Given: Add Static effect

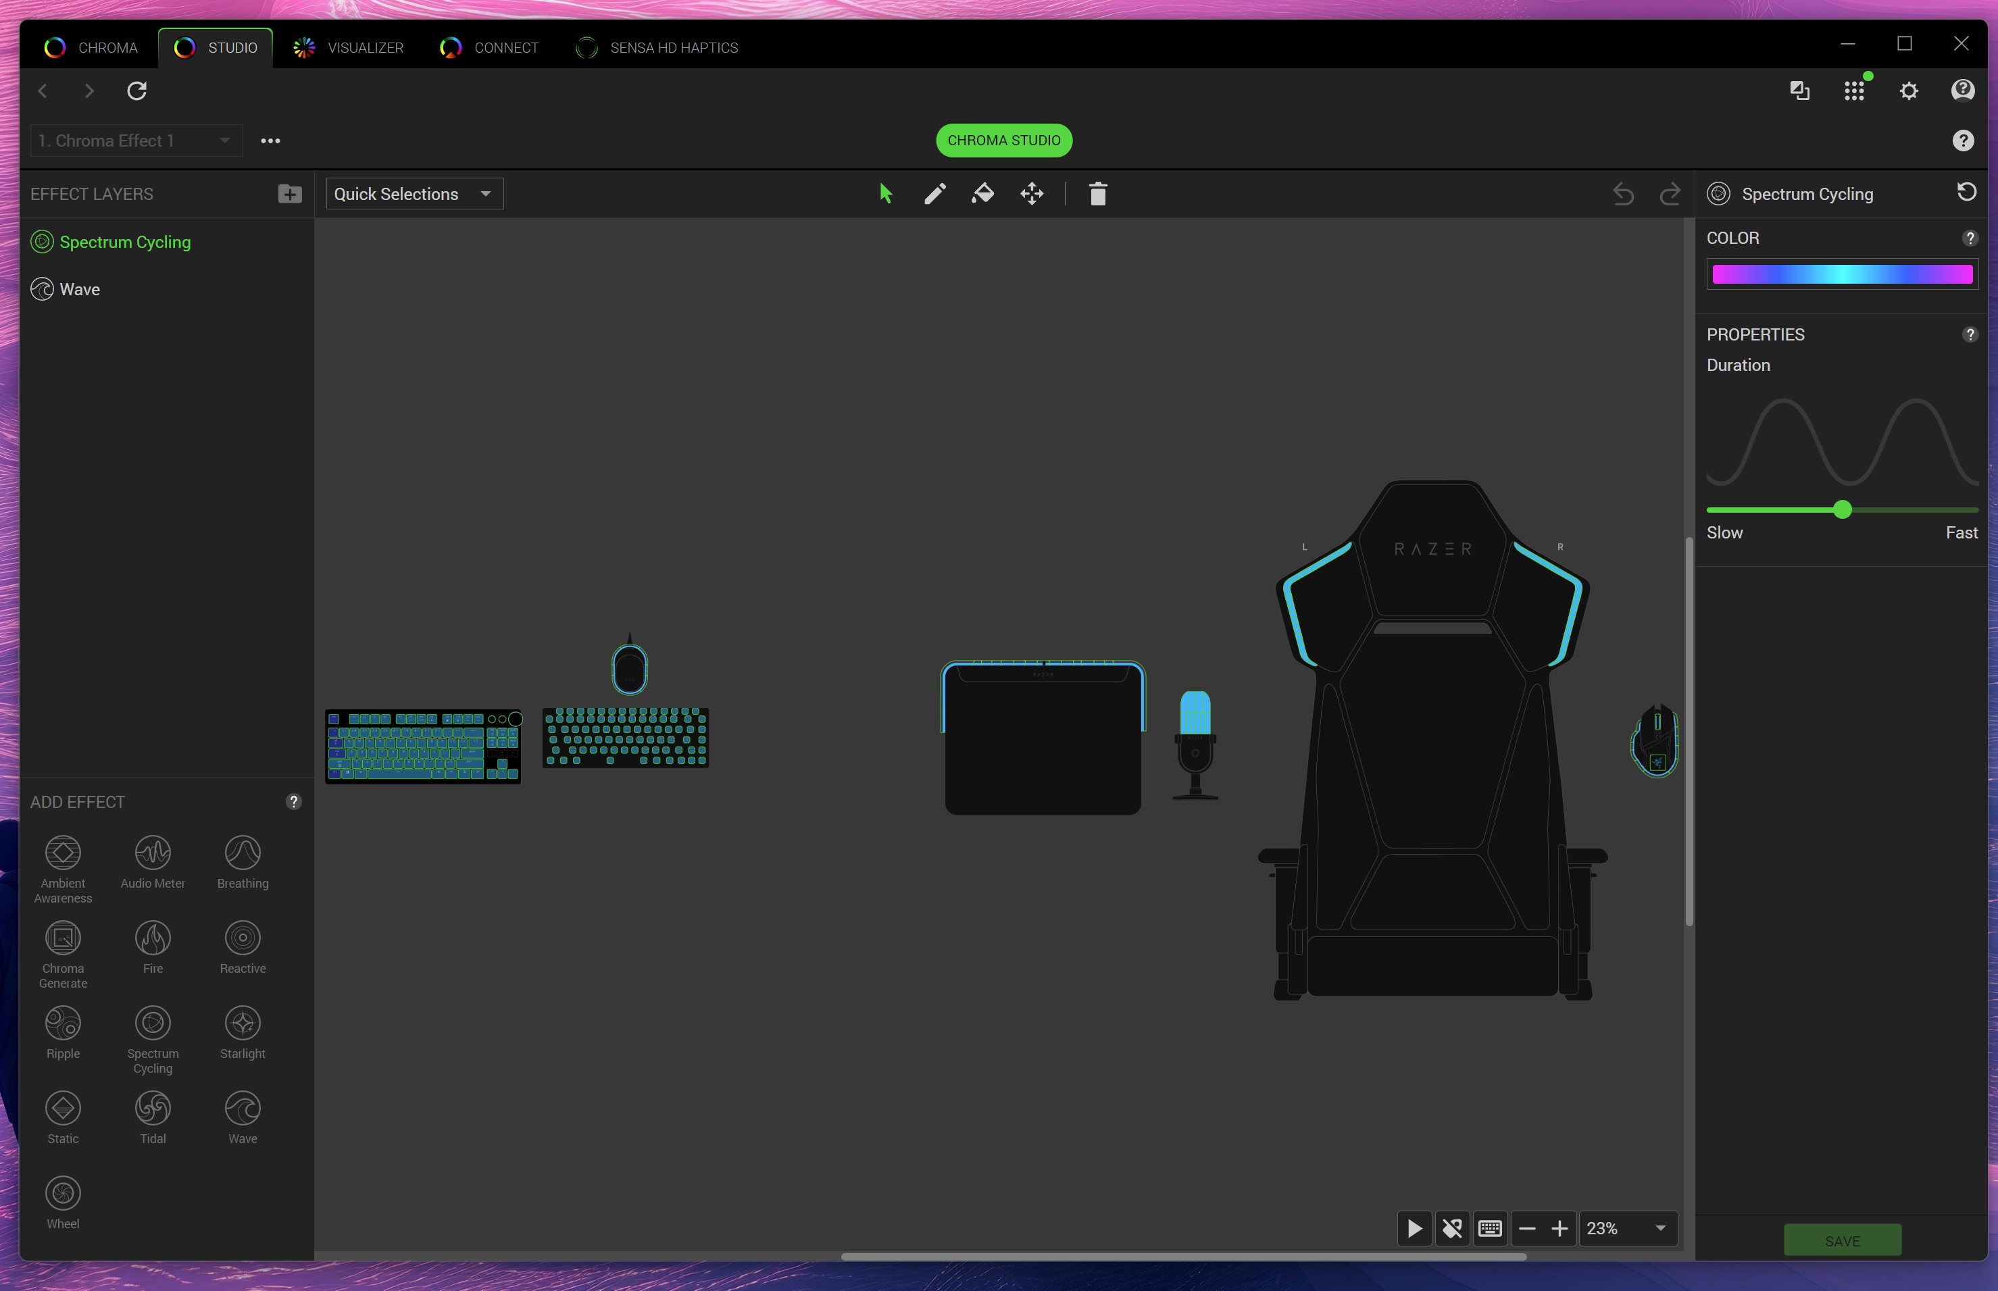Looking at the screenshot, I should (63, 1118).
